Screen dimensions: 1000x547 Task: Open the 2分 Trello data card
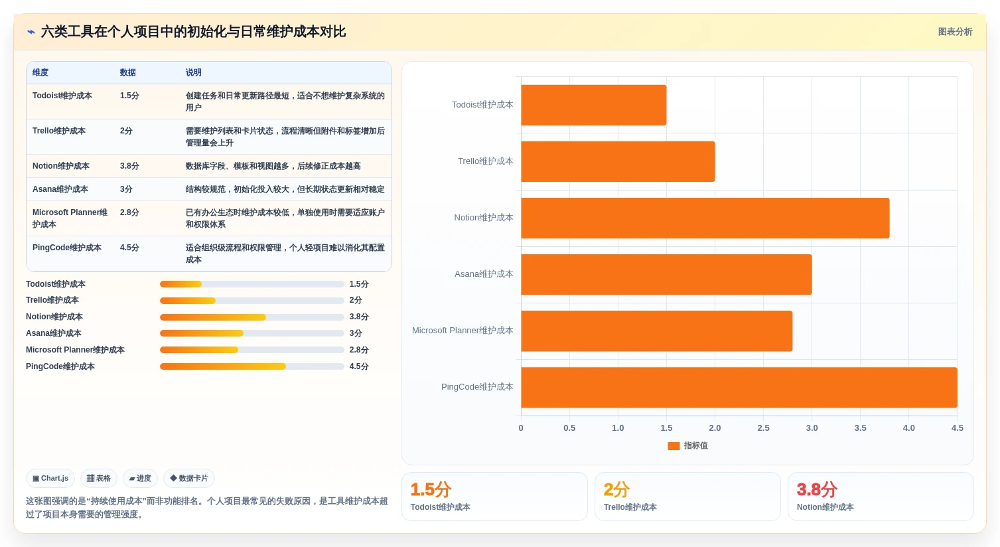687,497
